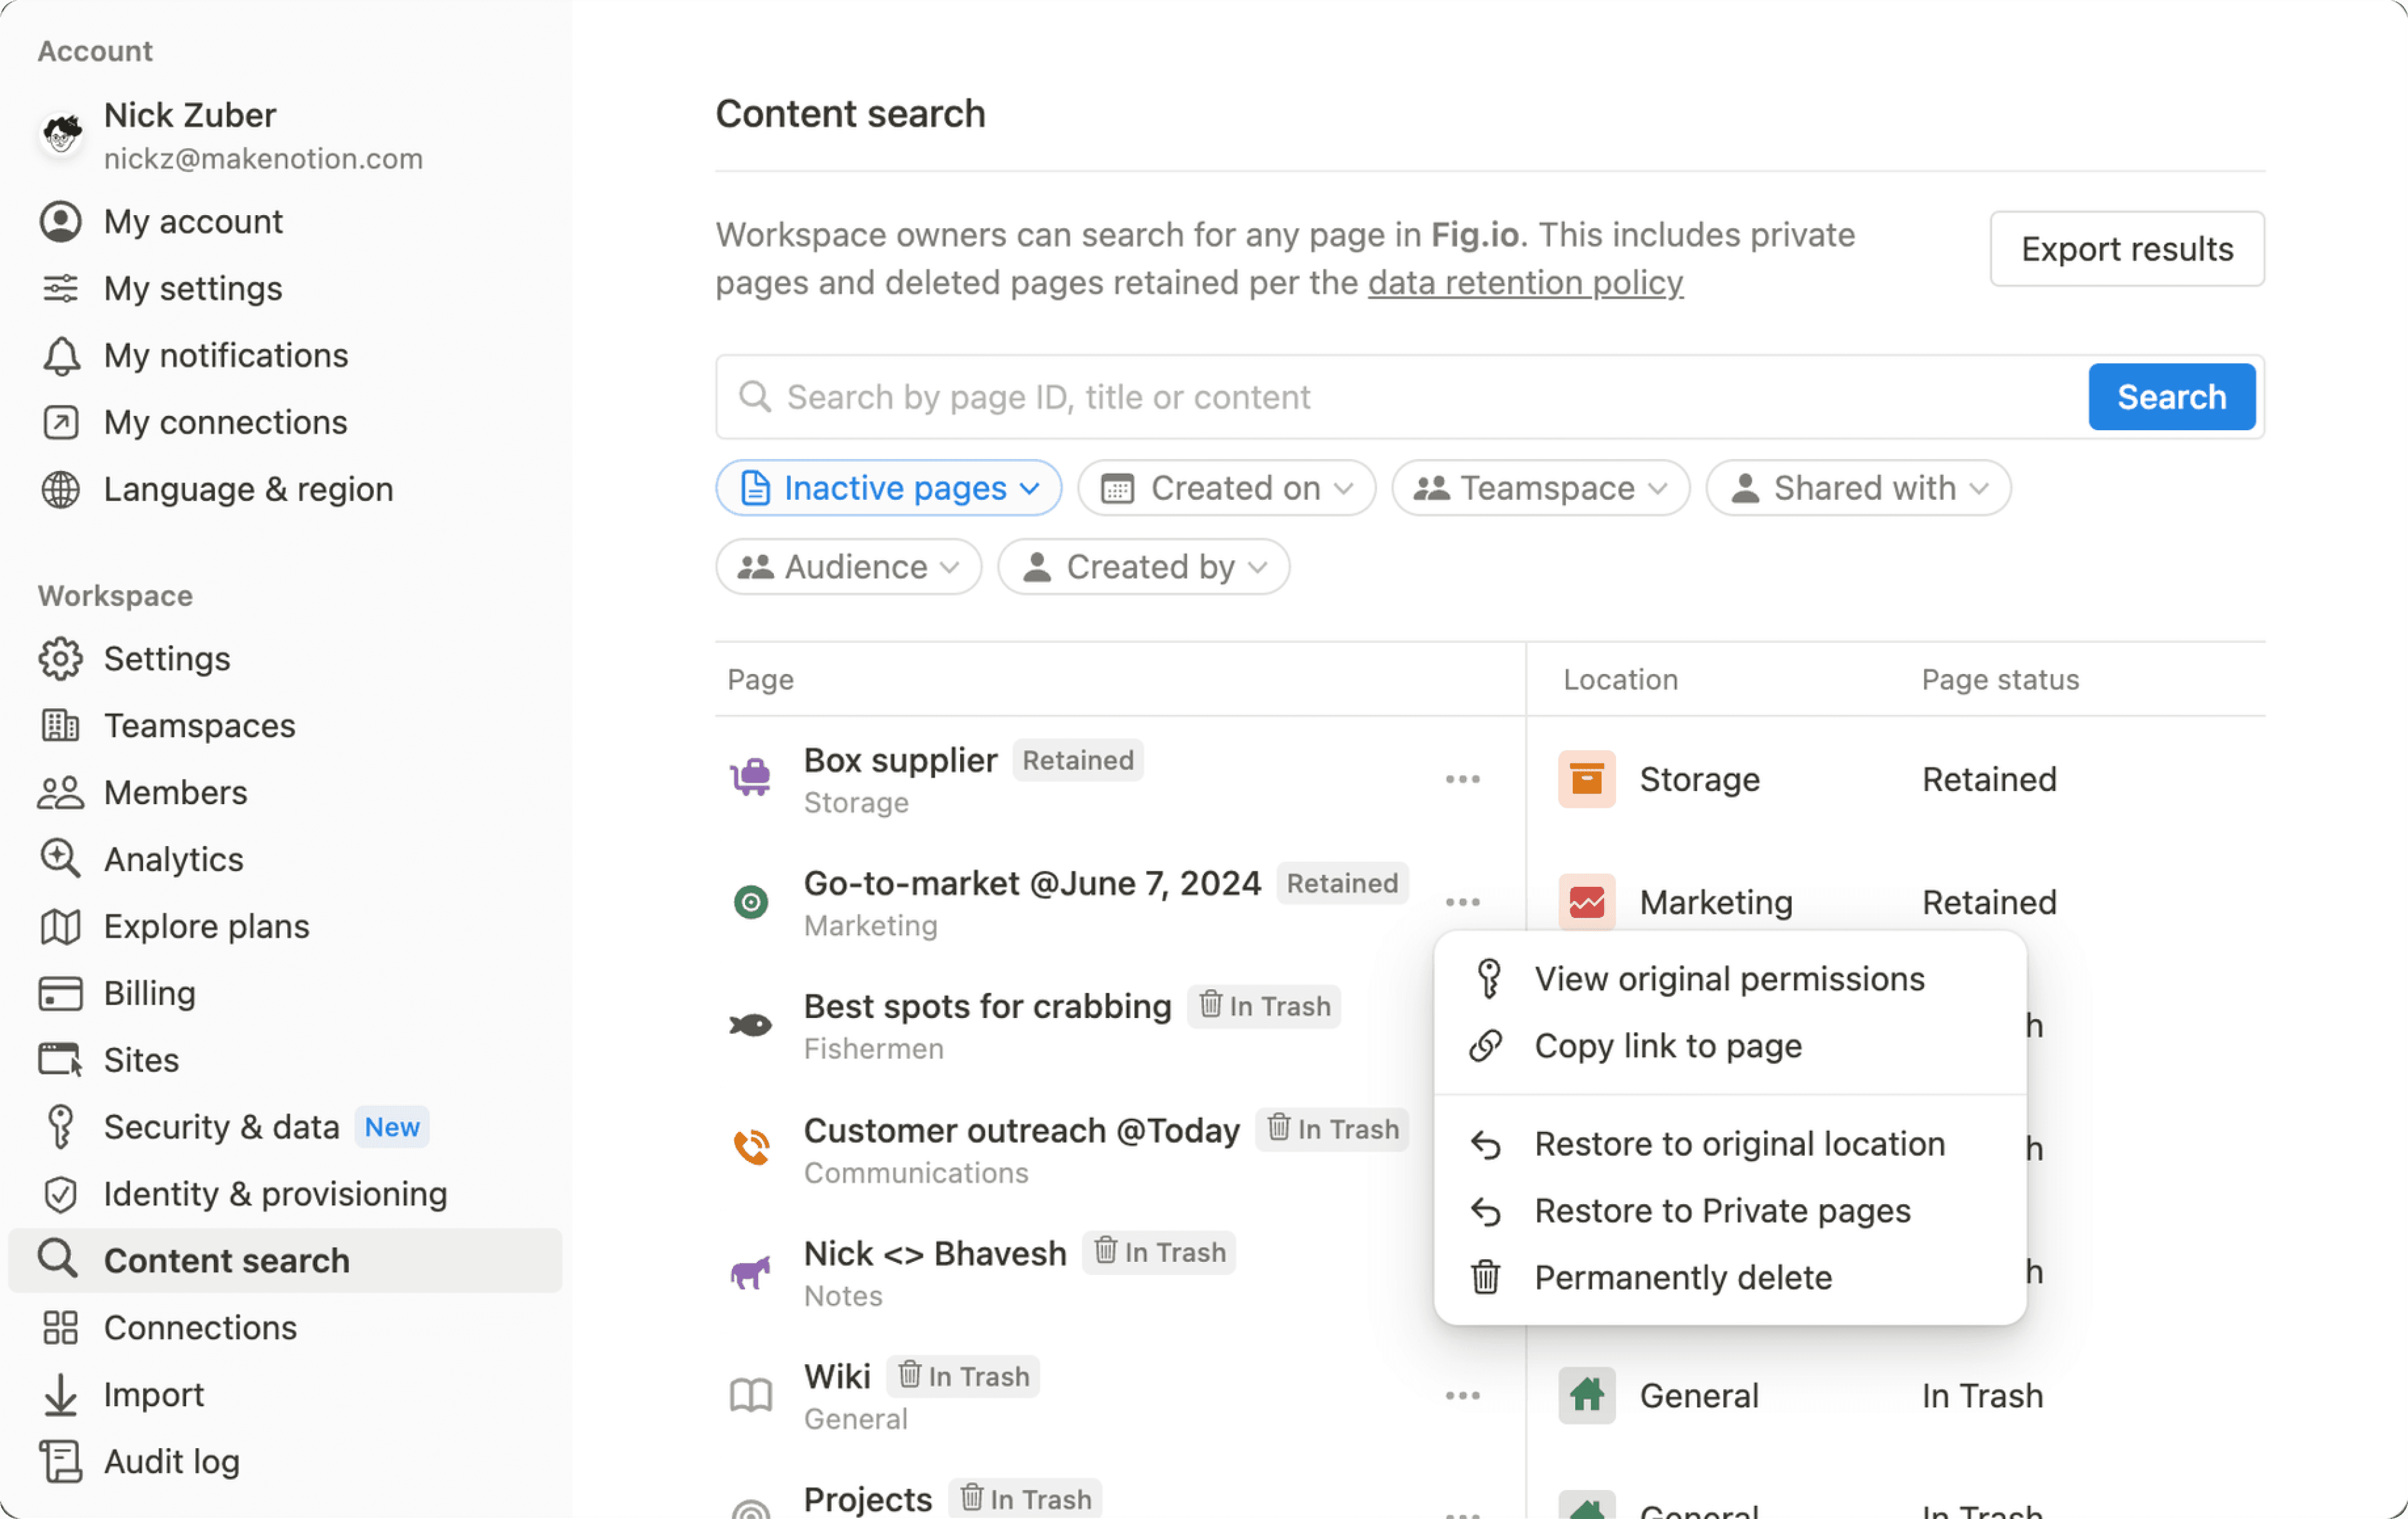
Task: Open the Analytics section
Action: pos(172,859)
